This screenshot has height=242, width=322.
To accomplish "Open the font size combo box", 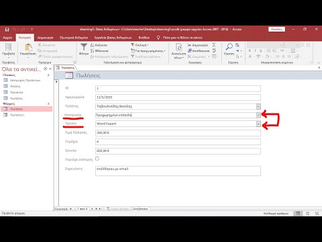I will pyautogui.click(x=292, y=45).
